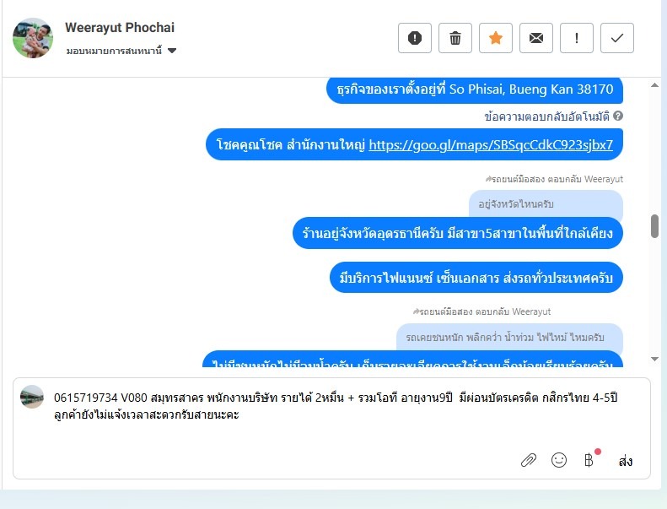Attach a file with paperclip icon
The width and height of the screenshot is (667, 509).
click(x=529, y=460)
